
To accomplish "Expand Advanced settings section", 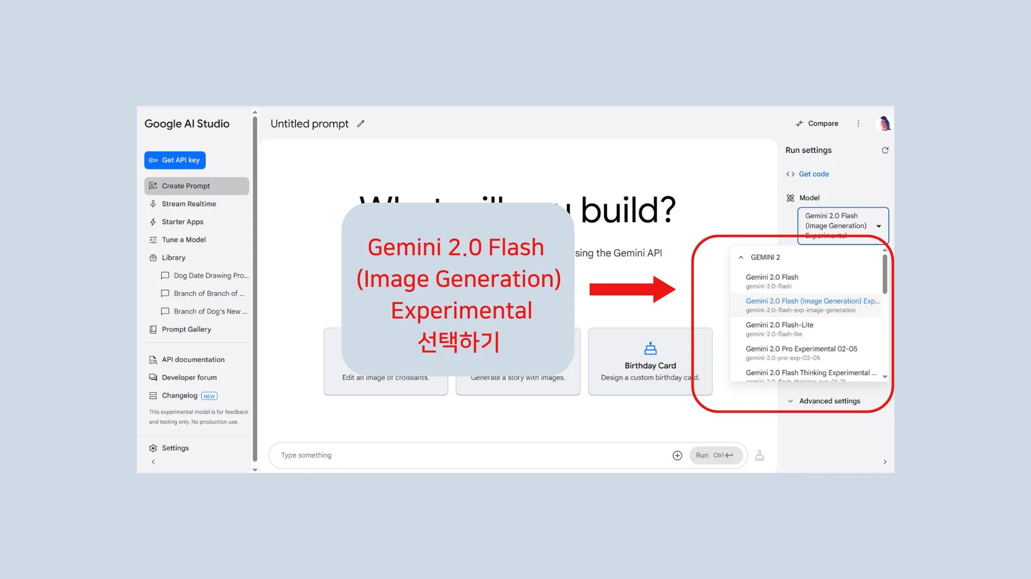I will [x=829, y=401].
